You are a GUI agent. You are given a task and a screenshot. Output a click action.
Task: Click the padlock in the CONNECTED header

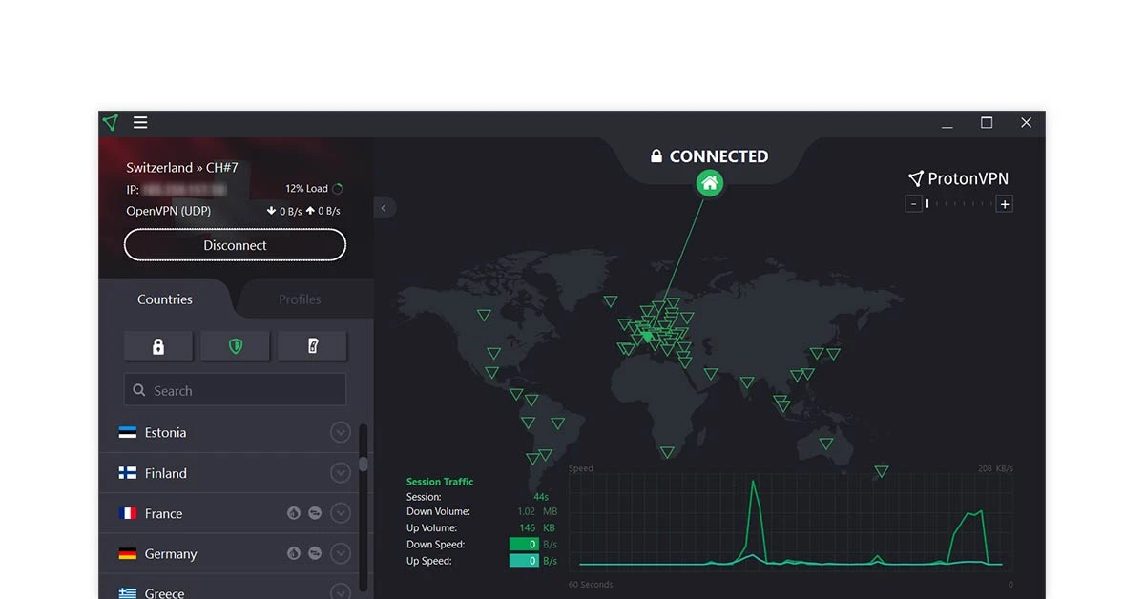coord(656,155)
